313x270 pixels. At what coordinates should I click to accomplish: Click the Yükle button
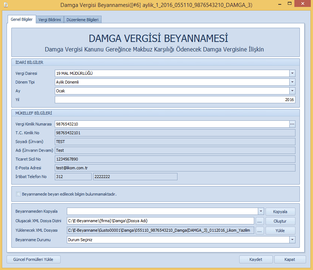pyautogui.click(x=280, y=231)
